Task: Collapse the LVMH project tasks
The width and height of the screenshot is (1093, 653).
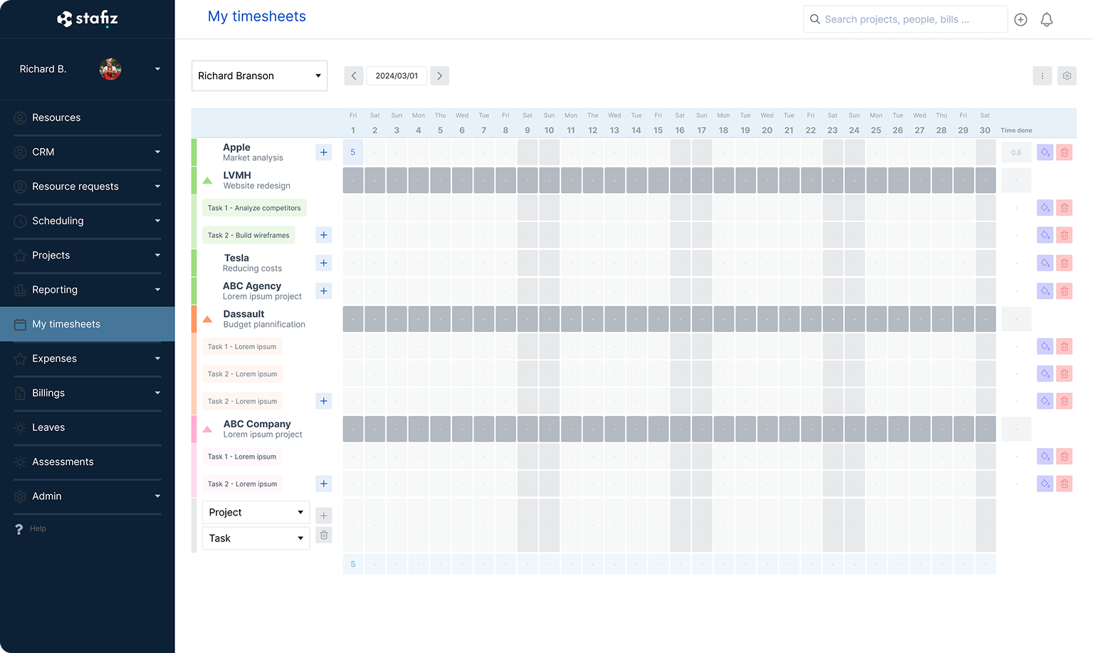Action: click(x=207, y=181)
